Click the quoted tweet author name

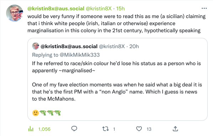[69, 46]
